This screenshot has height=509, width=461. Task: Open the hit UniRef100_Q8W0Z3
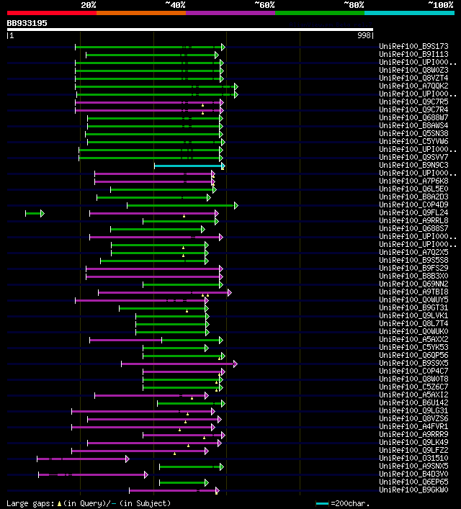tap(413, 70)
